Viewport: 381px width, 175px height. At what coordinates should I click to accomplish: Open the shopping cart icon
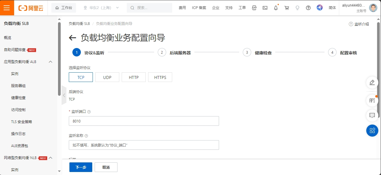[287, 8]
